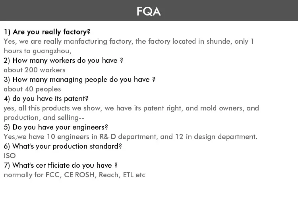The width and height of the screenshot is (298, 213).
Task: Click the question "Are you really factory?"
Action: tap(47, 31)
